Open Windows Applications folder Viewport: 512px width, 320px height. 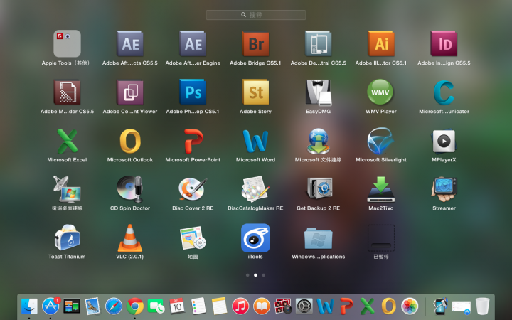(318, 238)
